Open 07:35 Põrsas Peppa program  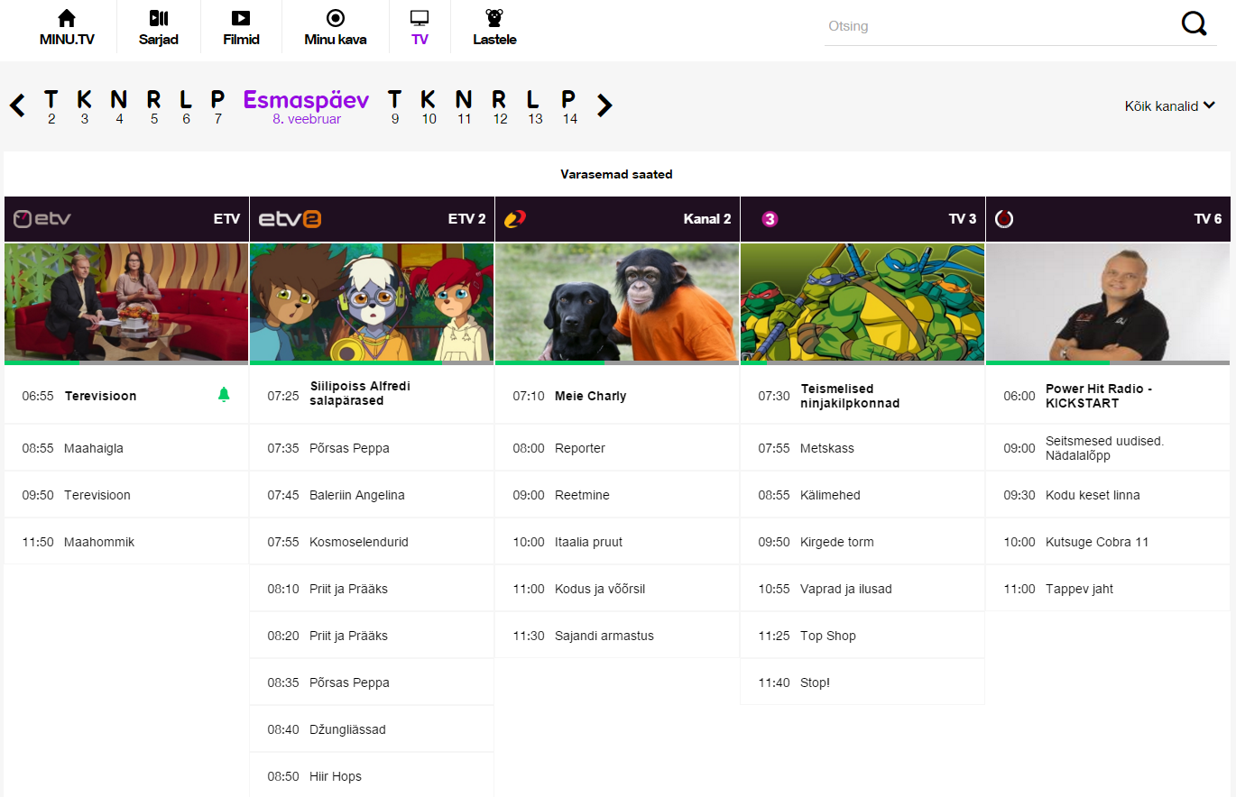pyautogui.click(x=372, y=448)
